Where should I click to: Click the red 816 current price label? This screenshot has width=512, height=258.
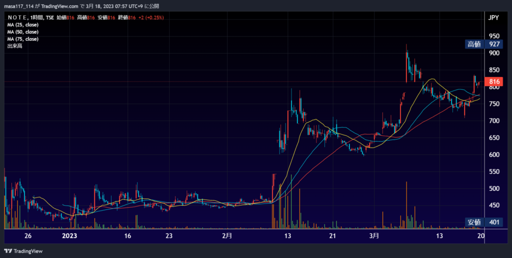tap(493, 81)
